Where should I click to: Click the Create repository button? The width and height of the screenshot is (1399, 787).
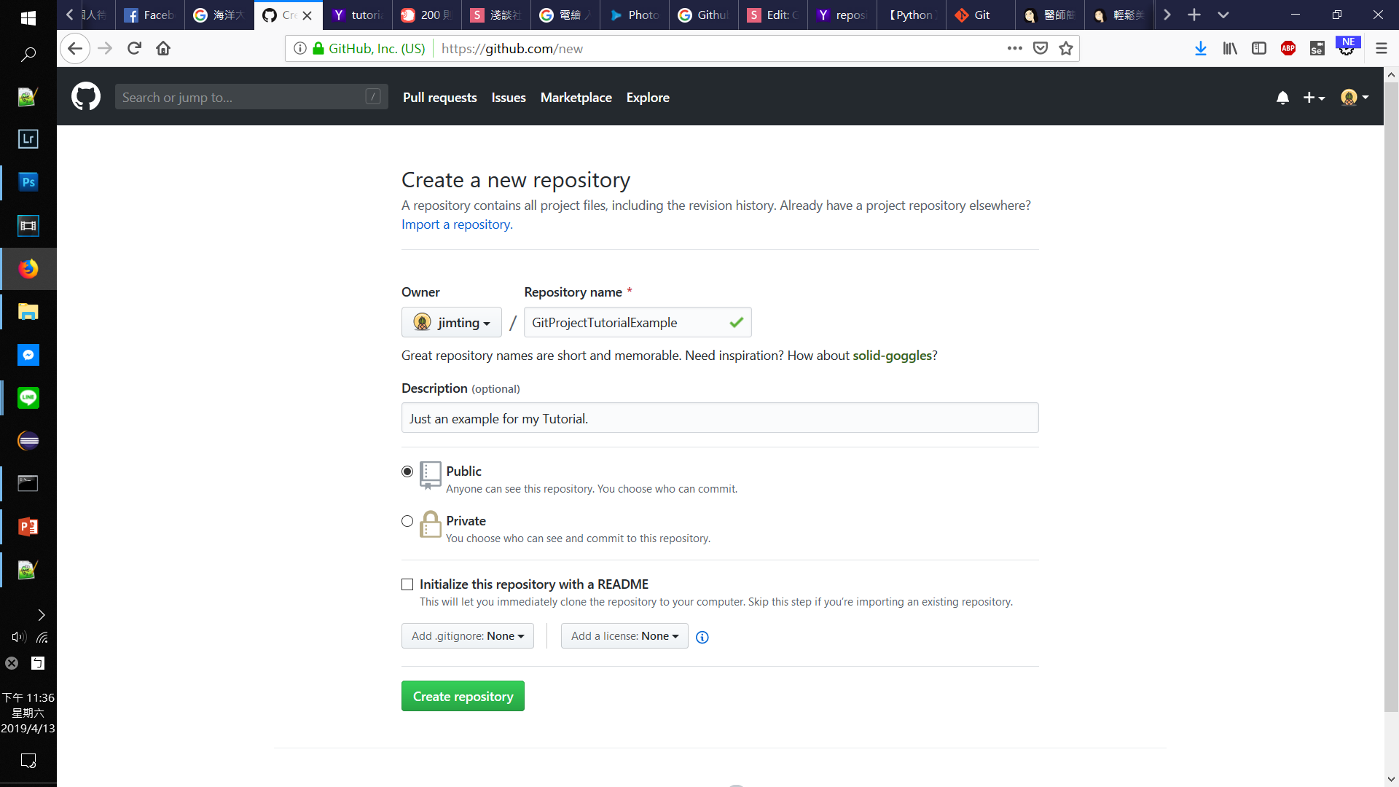(463, 696)
